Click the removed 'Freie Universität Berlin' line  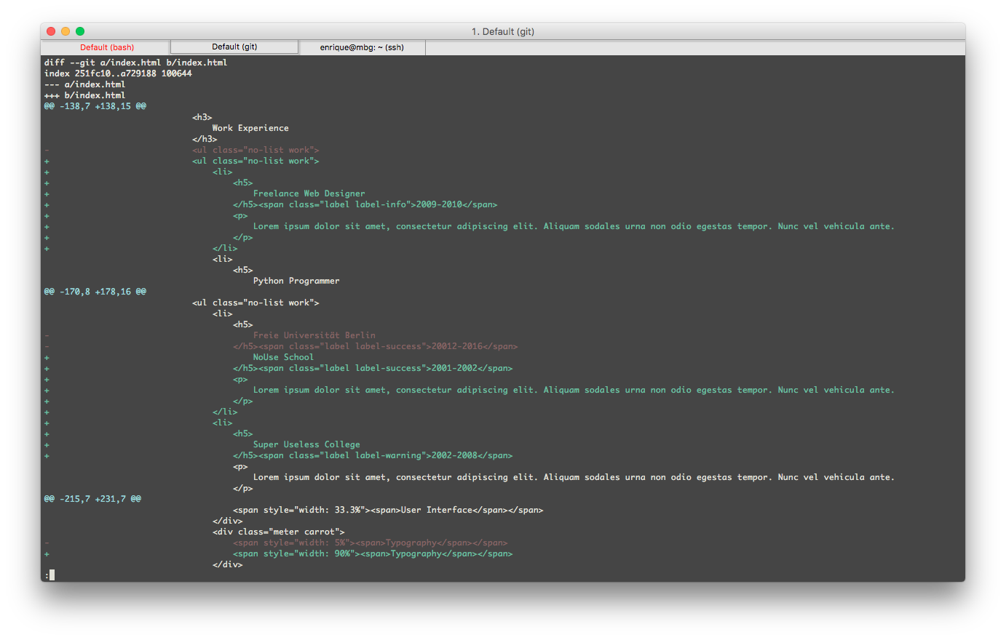tap(314, 335)
